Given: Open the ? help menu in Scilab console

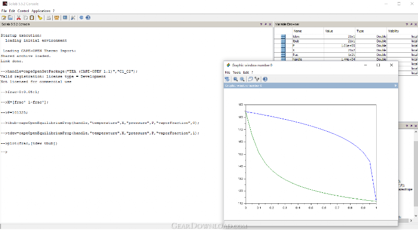Looking at the screenshot, I should pyautogui.click(x=54, y=11).
